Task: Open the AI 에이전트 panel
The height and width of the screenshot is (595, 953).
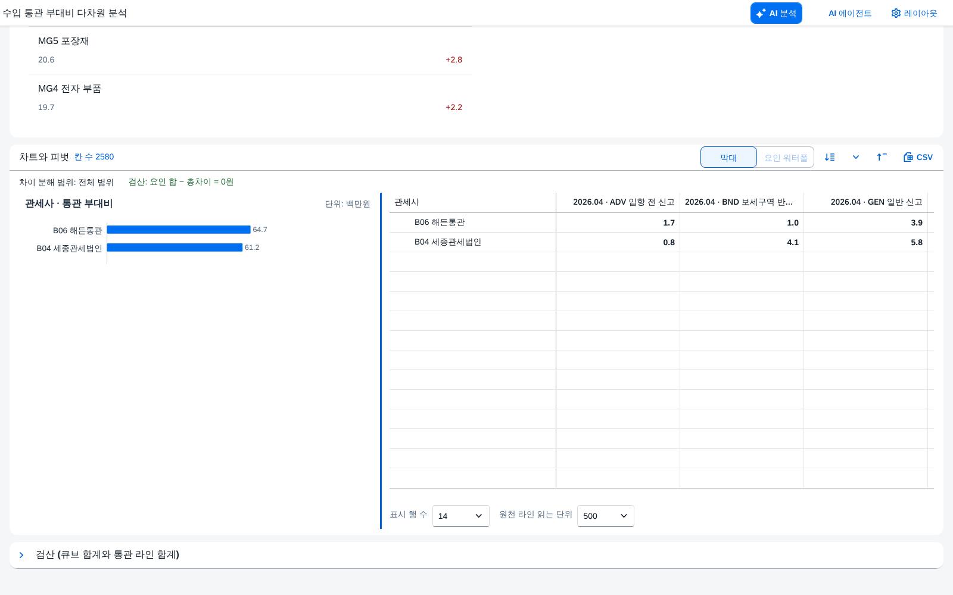Action: [x=850, y=13]
